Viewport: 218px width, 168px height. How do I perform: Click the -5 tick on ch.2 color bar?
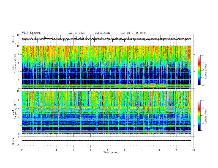point(203,116)
